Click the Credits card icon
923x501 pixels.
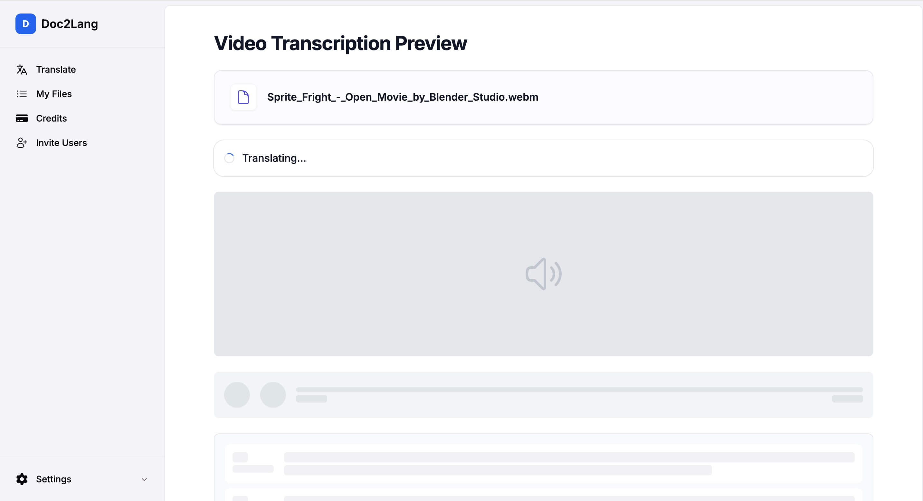(x=22, y=118)
